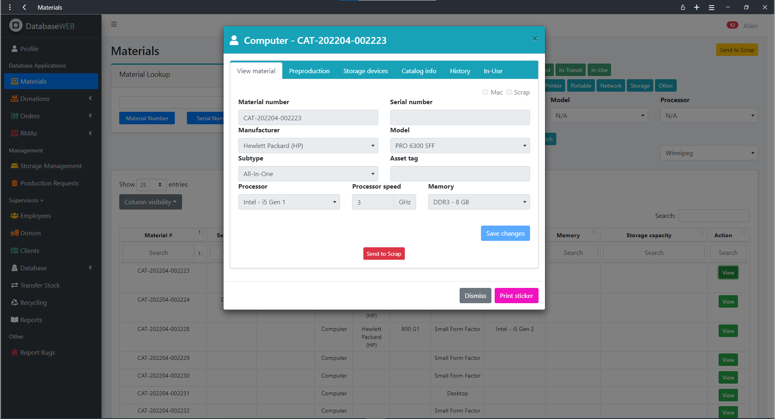This screenshot has width=775, height=419.
Task: Click the Save changes button
Action: tap(506, 233)
